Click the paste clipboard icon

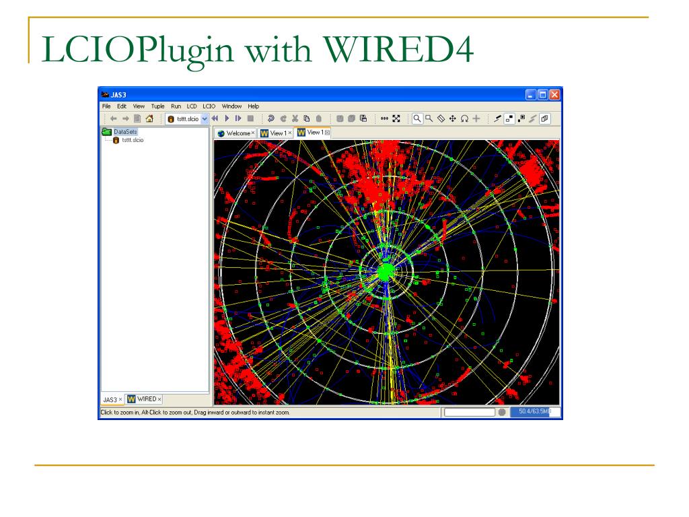pyautogui.click(x=319, y=118)
